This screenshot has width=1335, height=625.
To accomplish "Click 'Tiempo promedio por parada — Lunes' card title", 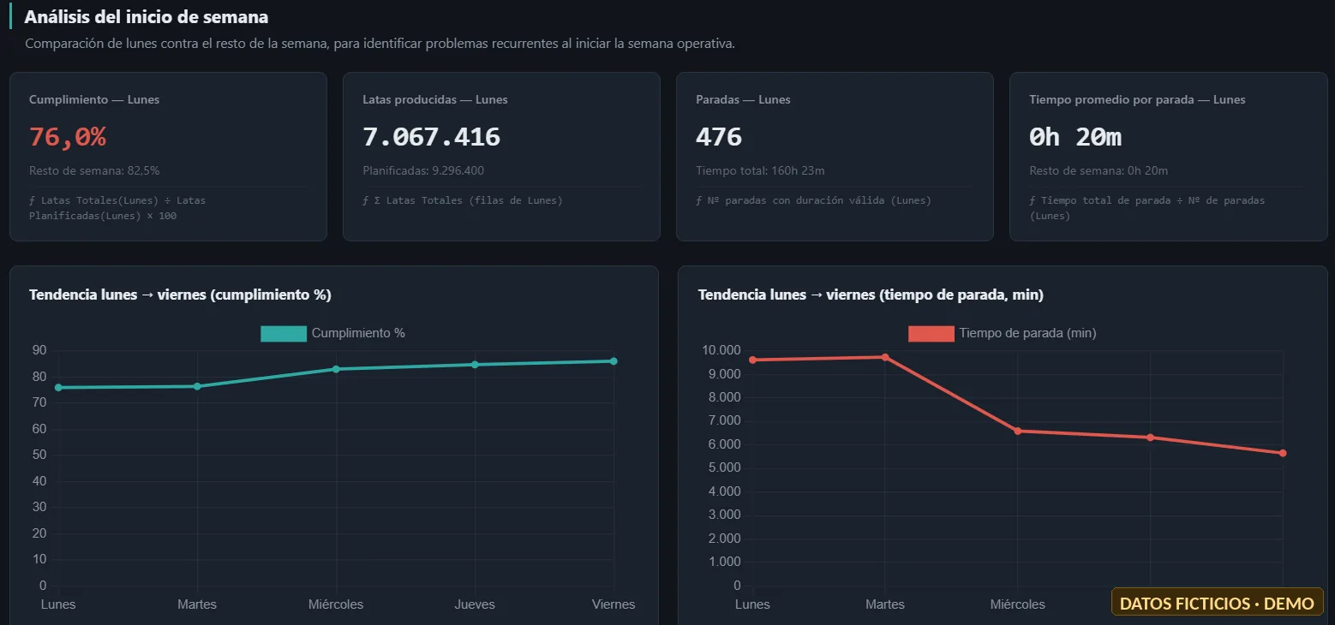I will click(1137, 99).
